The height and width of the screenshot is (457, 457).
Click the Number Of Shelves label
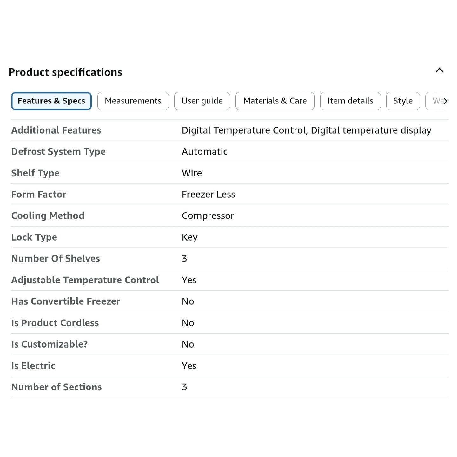(56, 258)
